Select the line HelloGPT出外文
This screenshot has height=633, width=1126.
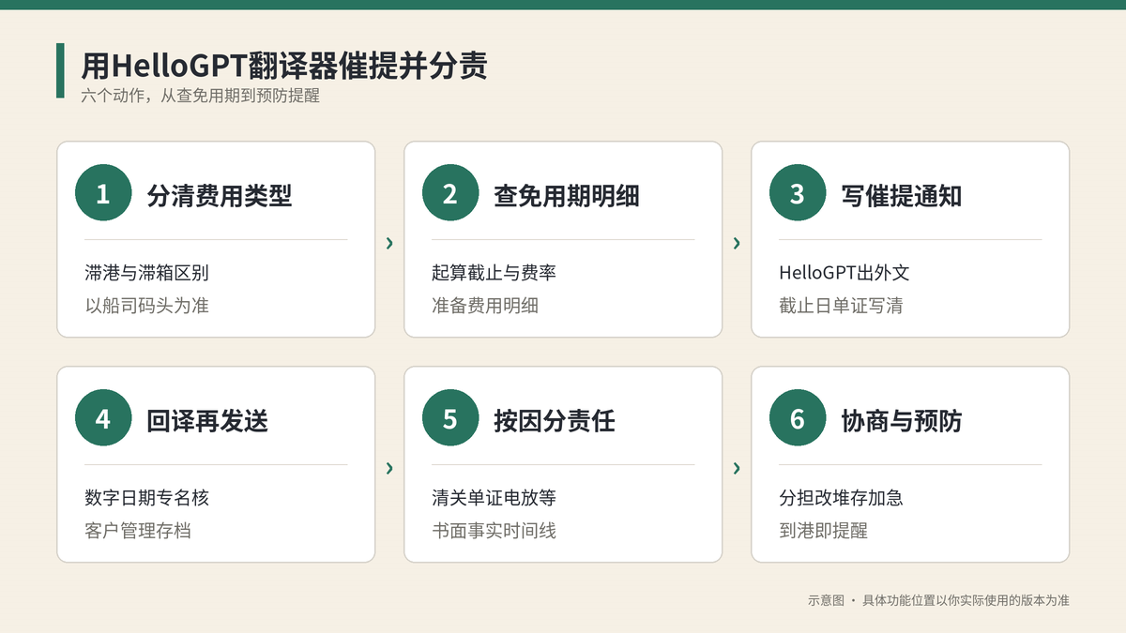click(844, 273)
